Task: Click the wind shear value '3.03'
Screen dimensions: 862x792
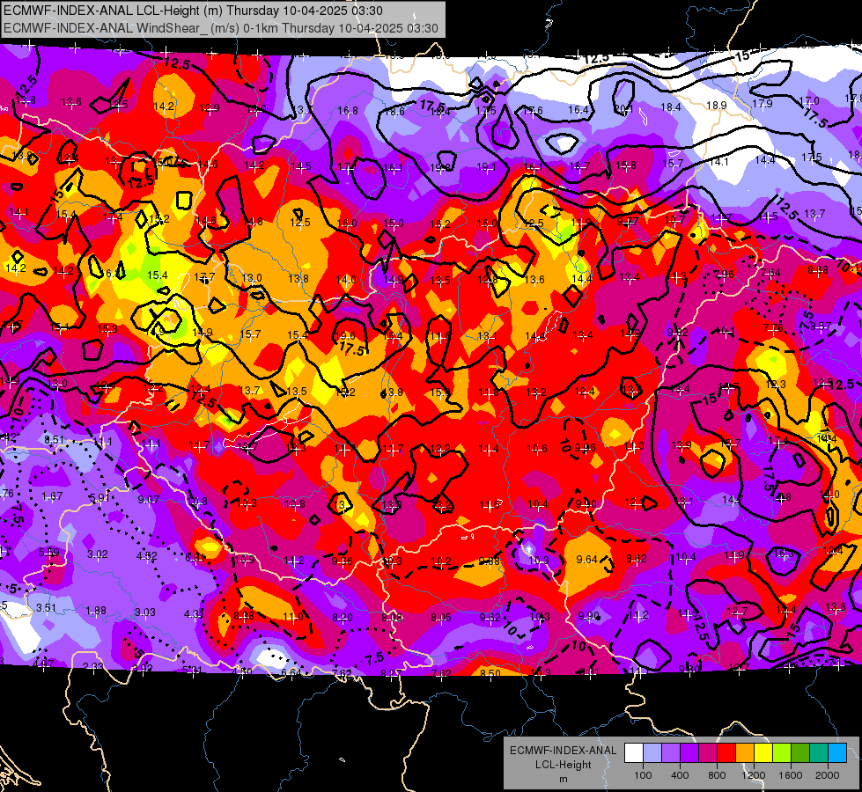Action: (x=145, y=612)
